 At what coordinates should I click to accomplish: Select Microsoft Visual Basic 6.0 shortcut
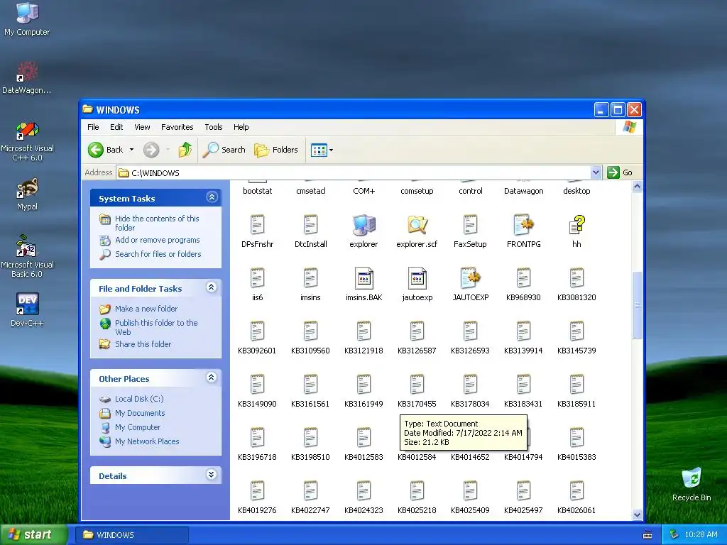point(27,256)
